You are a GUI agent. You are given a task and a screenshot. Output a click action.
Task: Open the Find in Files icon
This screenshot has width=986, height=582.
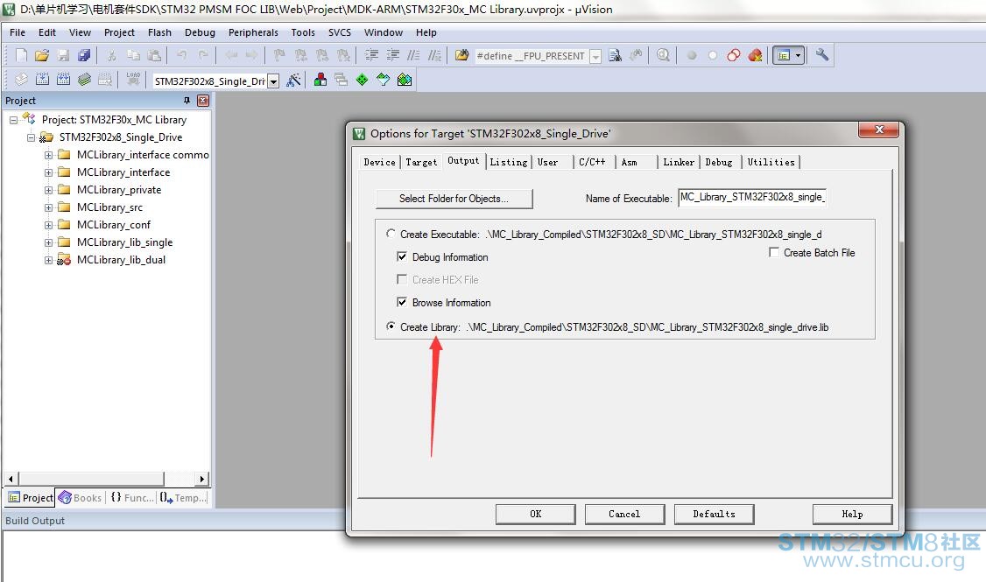(461, 55)
